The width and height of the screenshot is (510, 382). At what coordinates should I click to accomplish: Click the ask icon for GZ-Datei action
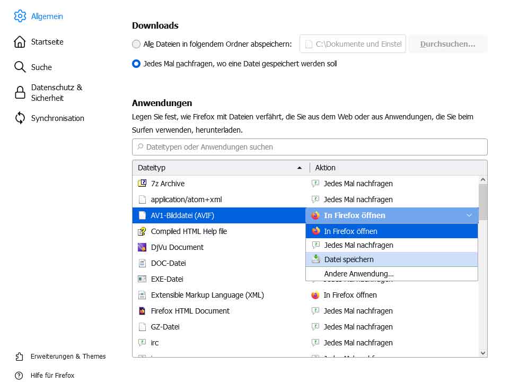315,327
